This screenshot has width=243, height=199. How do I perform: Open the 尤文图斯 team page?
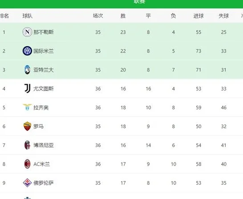[44, 89]
